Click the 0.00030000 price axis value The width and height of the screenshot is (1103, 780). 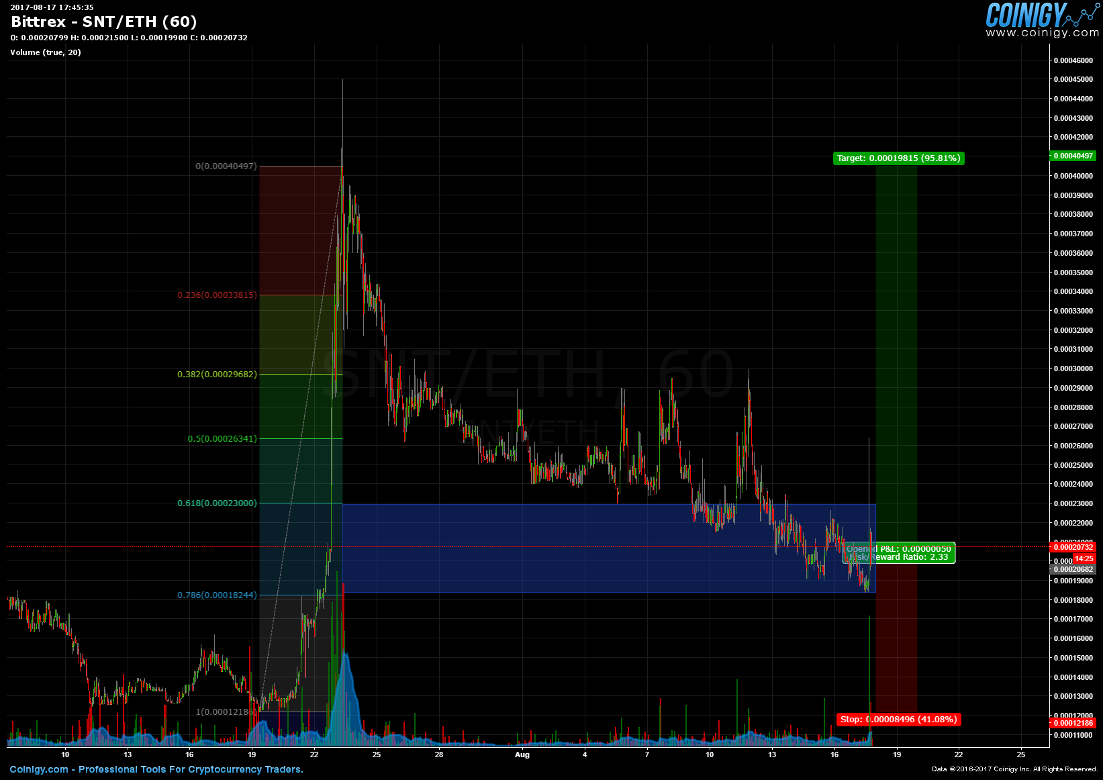1073,369
